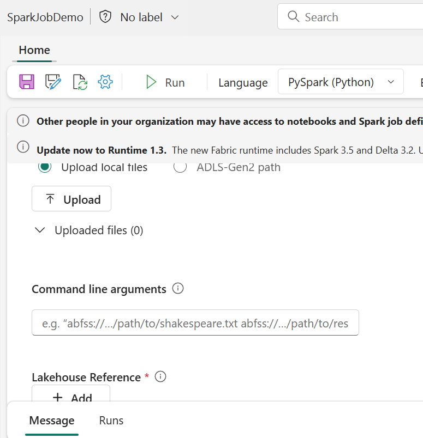
Task: Click info icon next to Command line arguments
Action: point(178,289)
